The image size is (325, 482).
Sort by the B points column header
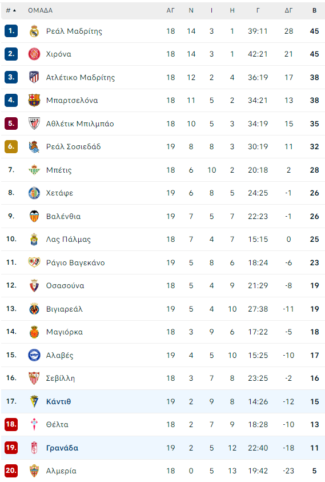tap(314, 10)
